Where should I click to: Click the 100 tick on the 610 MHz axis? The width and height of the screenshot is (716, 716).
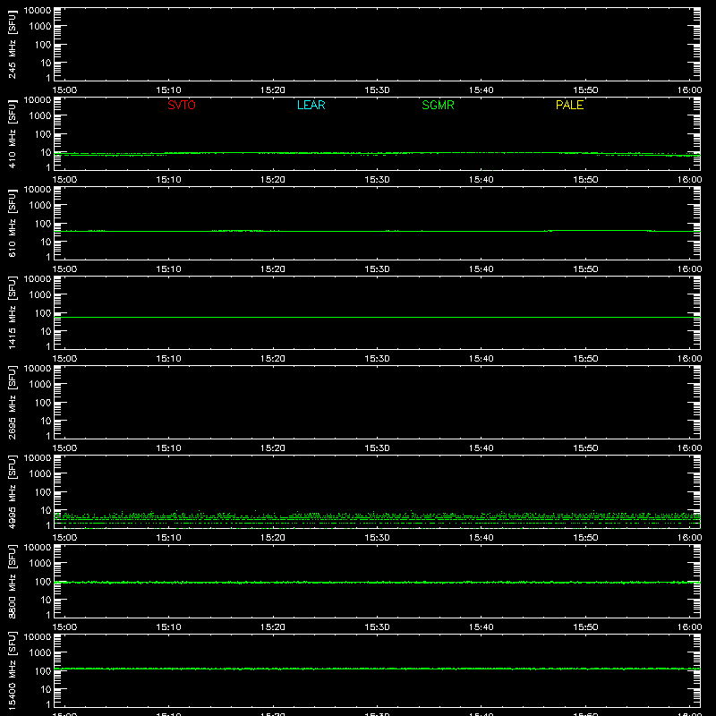43,224
